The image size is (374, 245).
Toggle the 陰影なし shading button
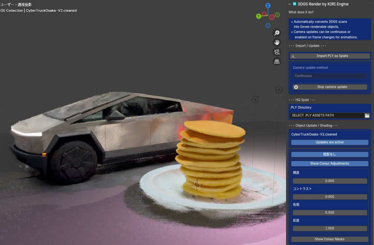point(330,154)
